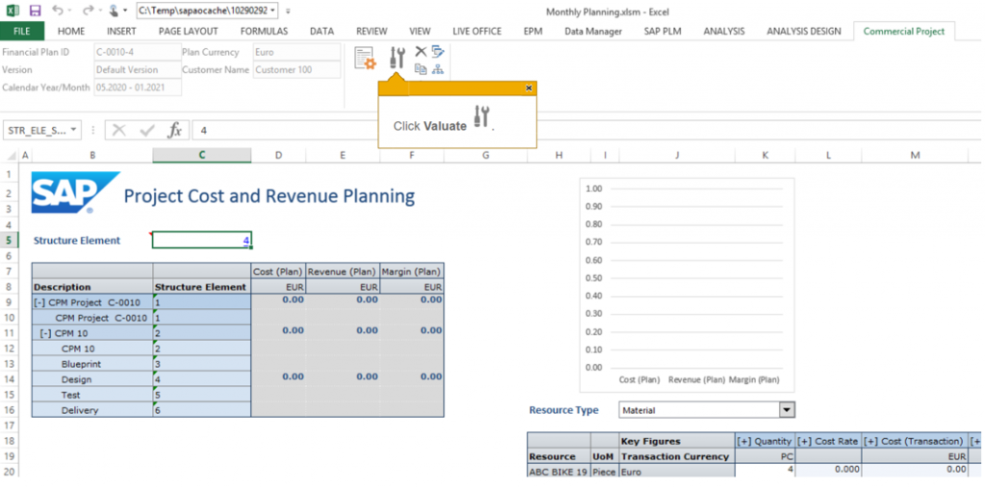Switch to the VIEW tab
Image resolution: width=985 pixels, height=488 pixels.
(419, 31)
